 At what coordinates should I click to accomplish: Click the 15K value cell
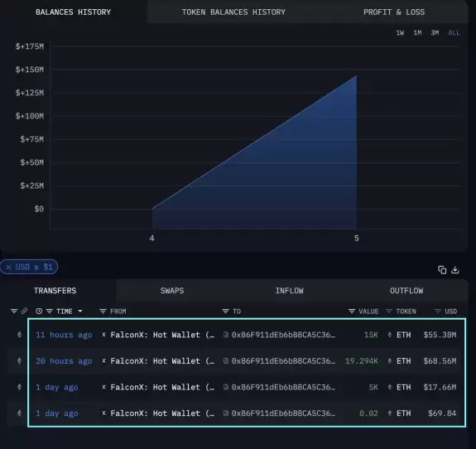click(x=371, y=335)
